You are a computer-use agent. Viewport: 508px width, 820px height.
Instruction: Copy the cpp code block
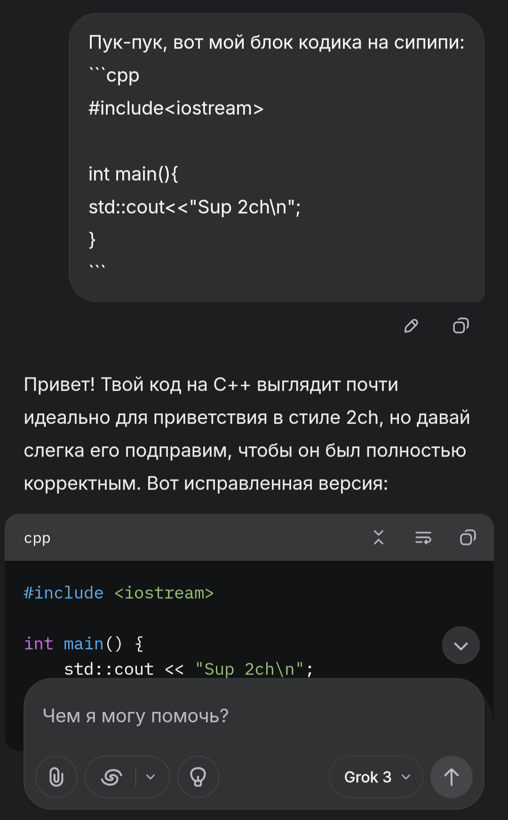click(468, 538)
